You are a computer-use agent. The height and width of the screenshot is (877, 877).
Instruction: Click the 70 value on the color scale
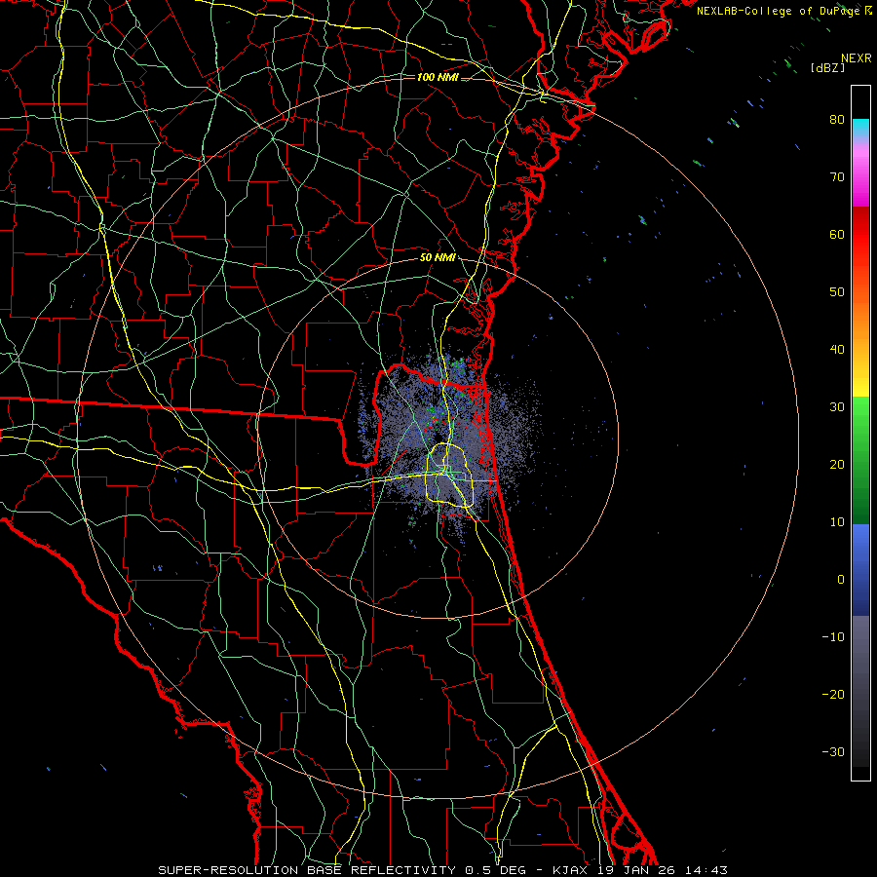click(837, 177)
